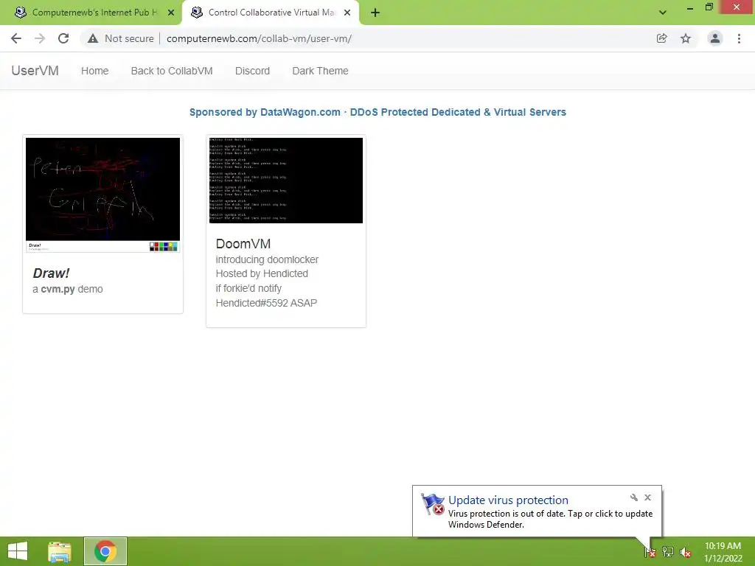Image resolution: width=755 pixels, height=566 pixels.
Task: Expand the tab search chevron
Action: (x=663, y=13)
